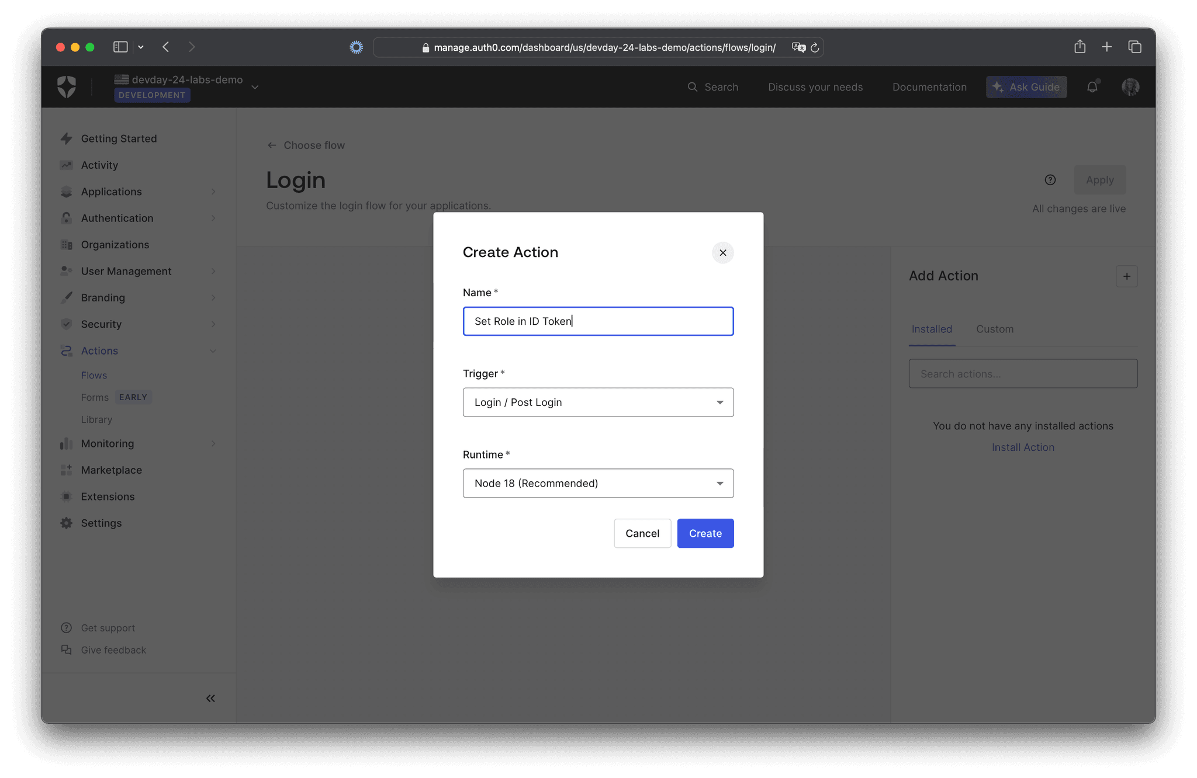Open Security via shield icon

[67, 324]
